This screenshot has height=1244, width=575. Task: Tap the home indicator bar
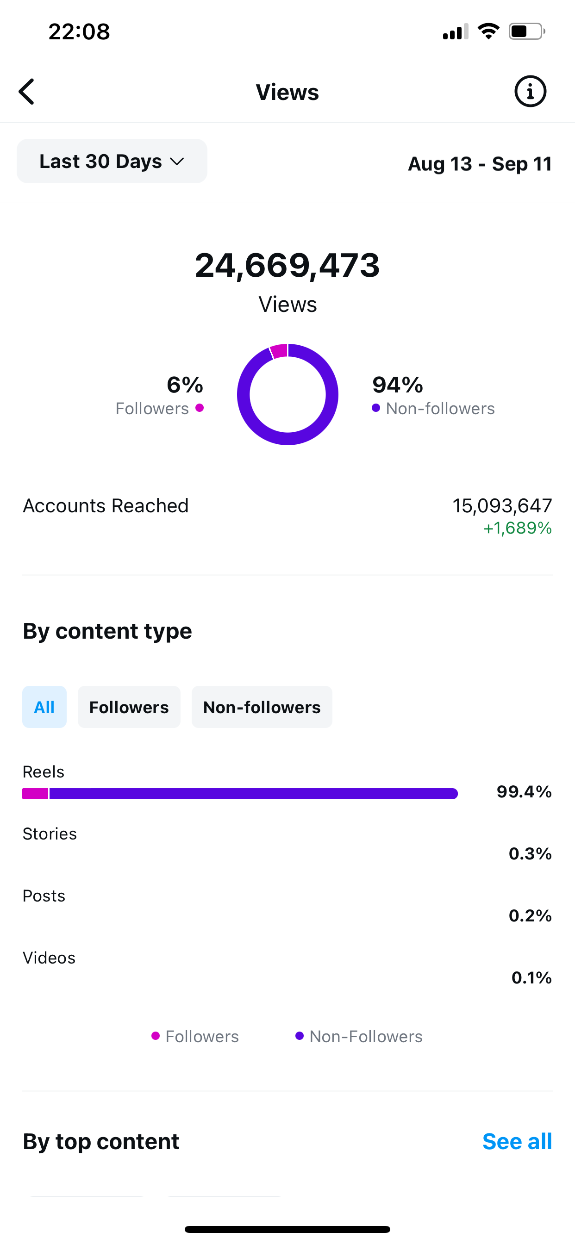[287, 1229]
